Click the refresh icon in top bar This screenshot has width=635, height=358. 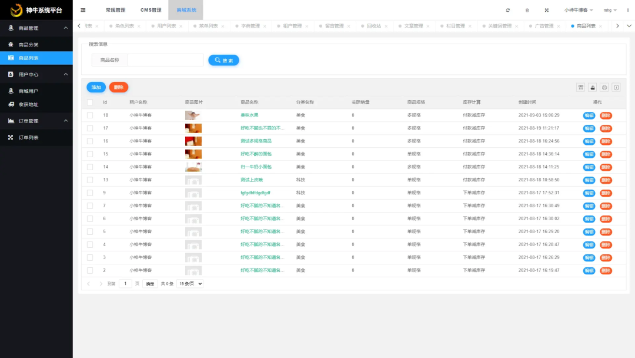pos(508,10)
